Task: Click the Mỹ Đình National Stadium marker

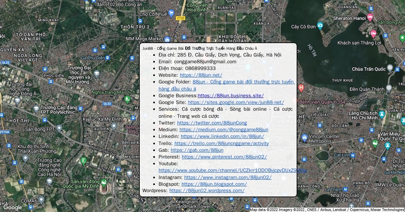Action: coord(104,183)
